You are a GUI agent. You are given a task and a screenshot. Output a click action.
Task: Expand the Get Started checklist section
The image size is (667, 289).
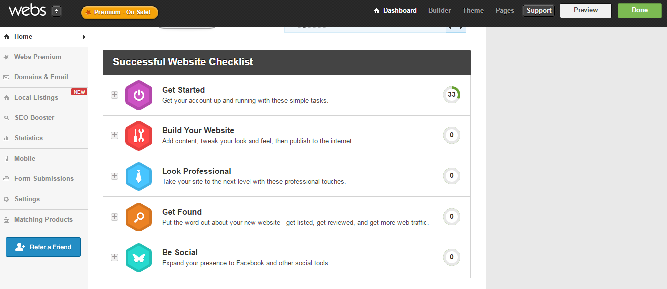(x=114, y=95)
